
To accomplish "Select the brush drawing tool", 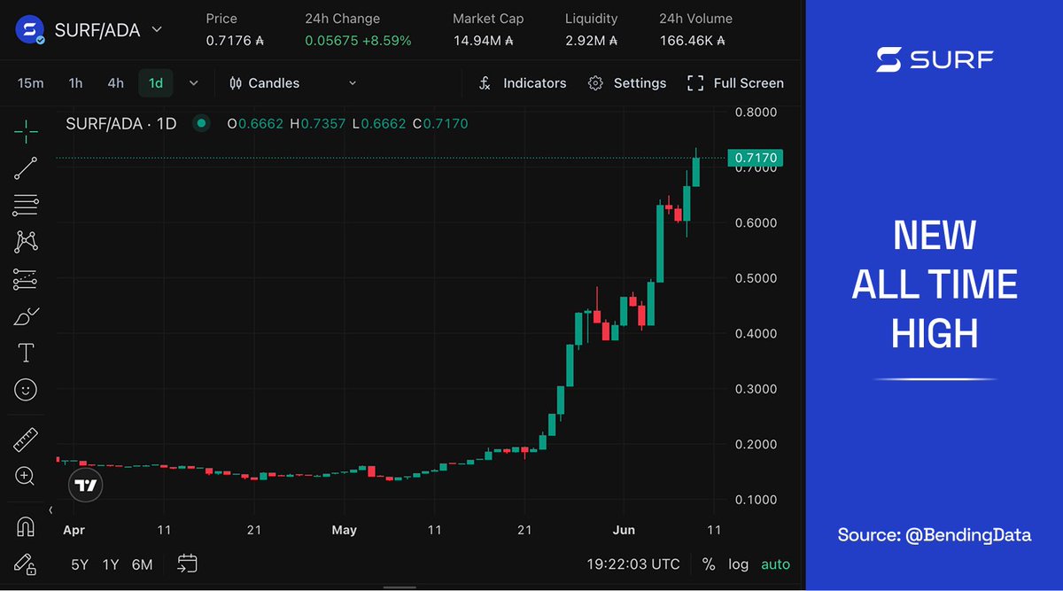I will [26, 316].
